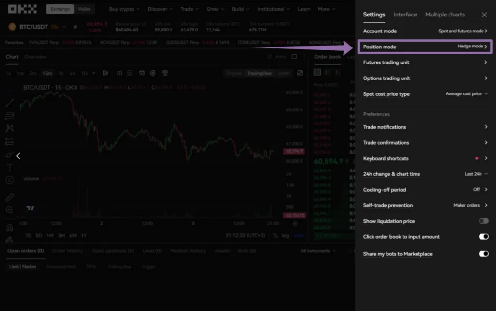Open chart settings gear icon
496x311 pixels.
click(153, 73)
